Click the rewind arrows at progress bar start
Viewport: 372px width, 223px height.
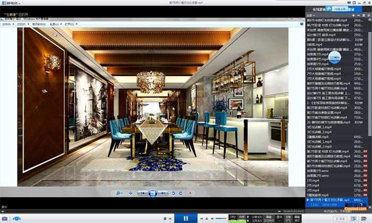3,211
